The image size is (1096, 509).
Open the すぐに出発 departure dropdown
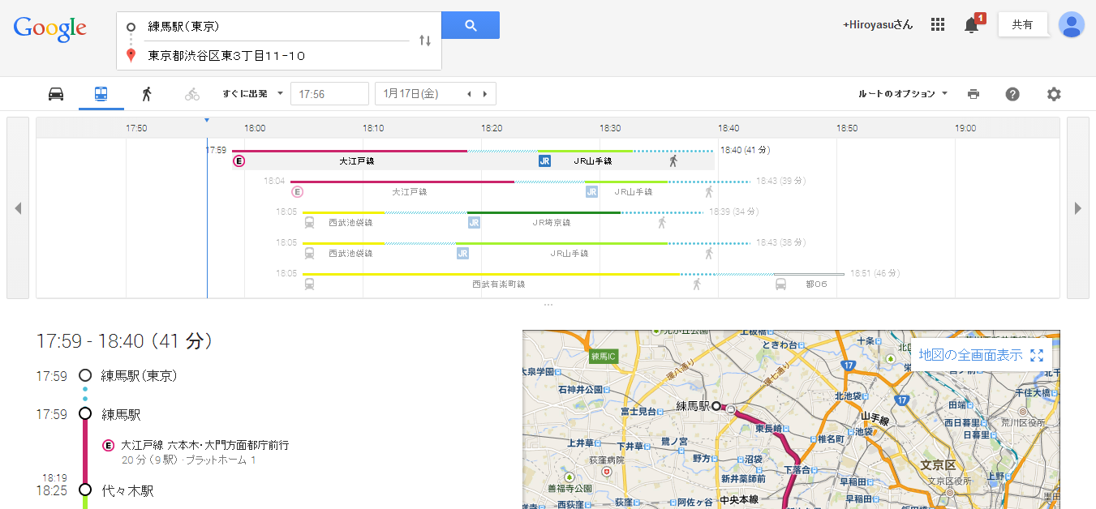[253, 94]
